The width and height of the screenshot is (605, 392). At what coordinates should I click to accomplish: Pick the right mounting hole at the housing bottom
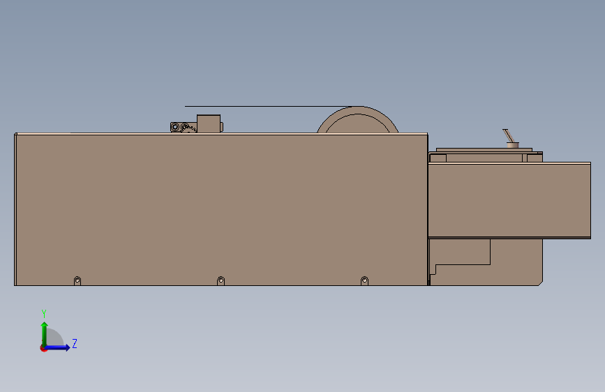[364, 280]
